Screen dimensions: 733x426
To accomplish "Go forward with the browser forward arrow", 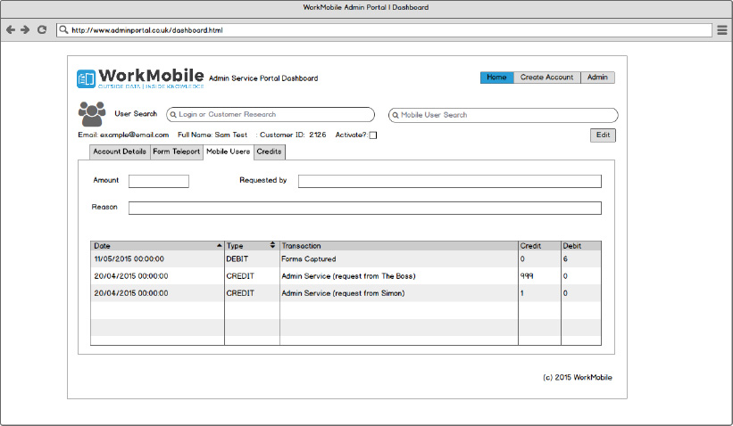I will point(25,30).
